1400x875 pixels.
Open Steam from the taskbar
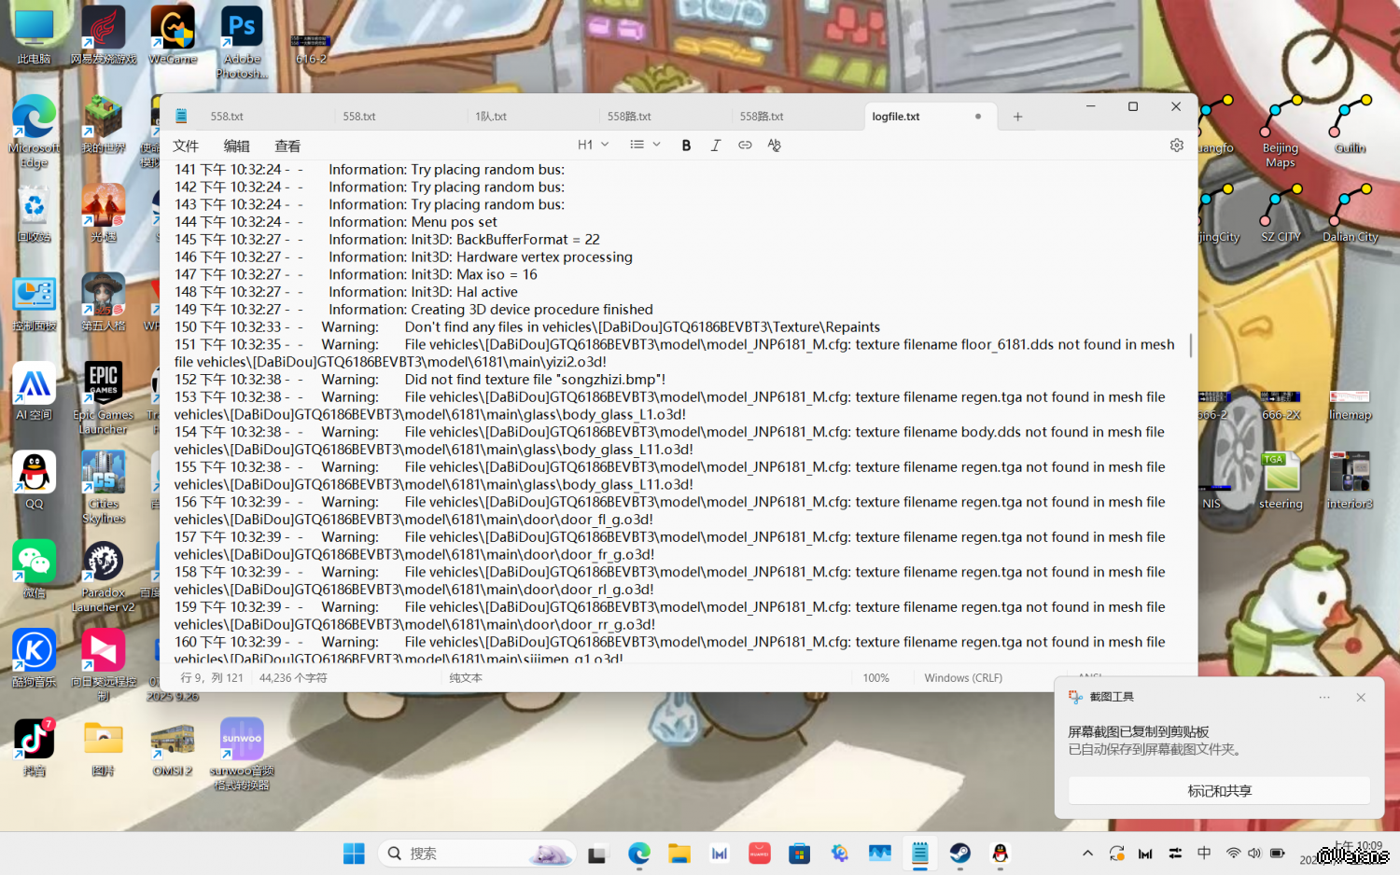(959, 853)
